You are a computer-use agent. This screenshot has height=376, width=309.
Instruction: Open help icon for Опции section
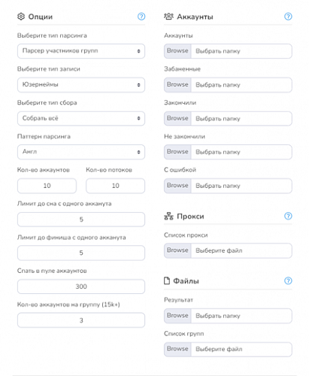coord(141,17)
